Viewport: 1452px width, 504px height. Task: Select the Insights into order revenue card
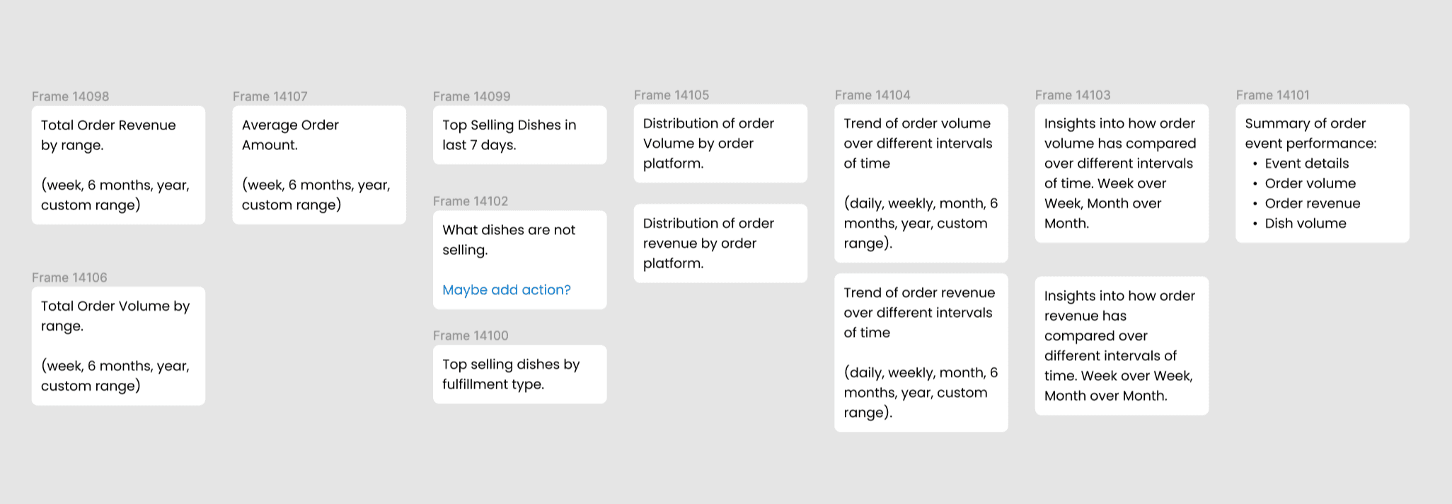(x=1121, y=345)
